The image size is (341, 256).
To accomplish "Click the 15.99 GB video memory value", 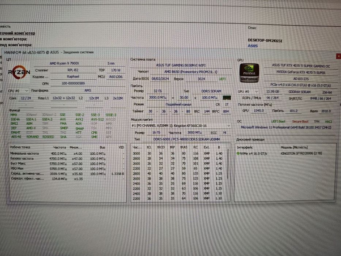I will 273,92.
